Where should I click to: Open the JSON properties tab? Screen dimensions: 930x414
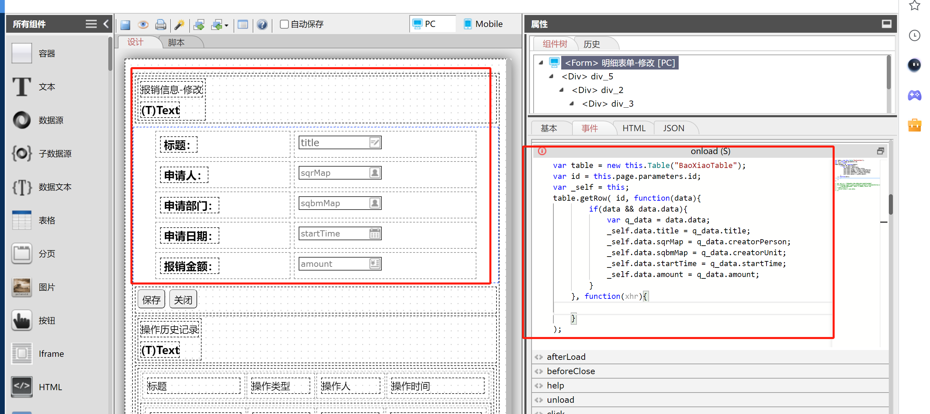[x=673, y=128]
